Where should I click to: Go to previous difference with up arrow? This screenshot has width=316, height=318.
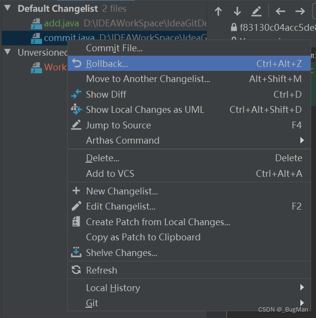[x=218, y=11]
